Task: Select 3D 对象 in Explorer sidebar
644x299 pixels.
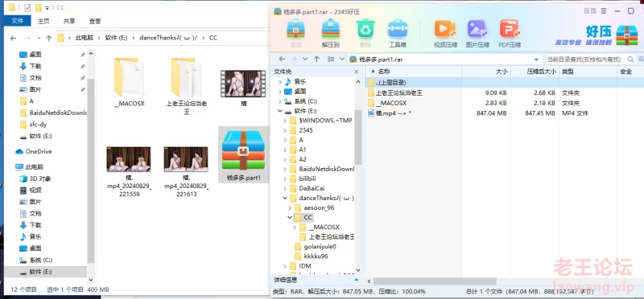Action: click(35, 178)
